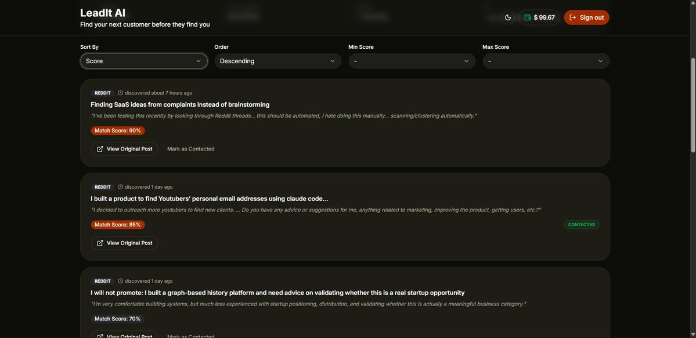View original post for Youtubers email lead
Image resolution: width=696 pixels, height=338 pixels.
click(x=124, y=243)
